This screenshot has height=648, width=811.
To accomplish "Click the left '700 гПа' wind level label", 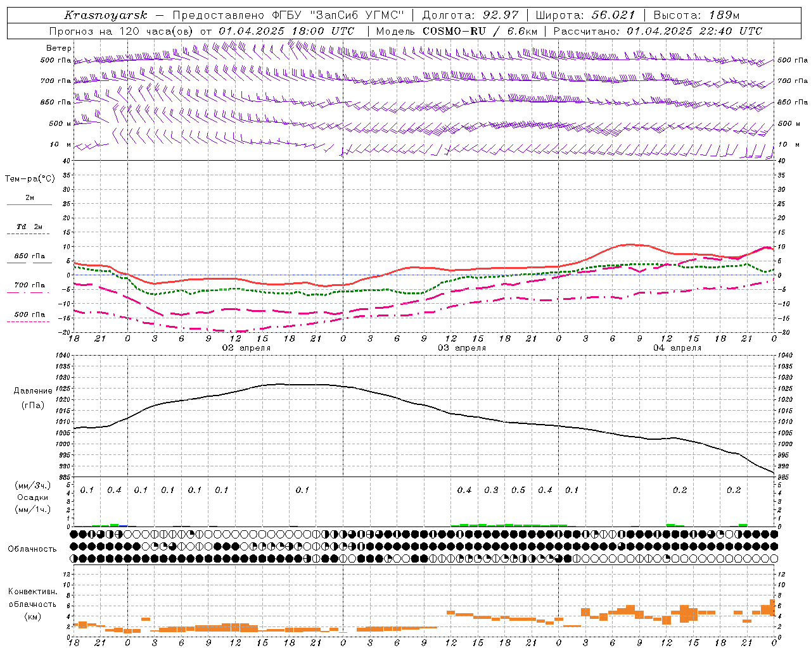I will pyautogui.click(x=56, y=81).
